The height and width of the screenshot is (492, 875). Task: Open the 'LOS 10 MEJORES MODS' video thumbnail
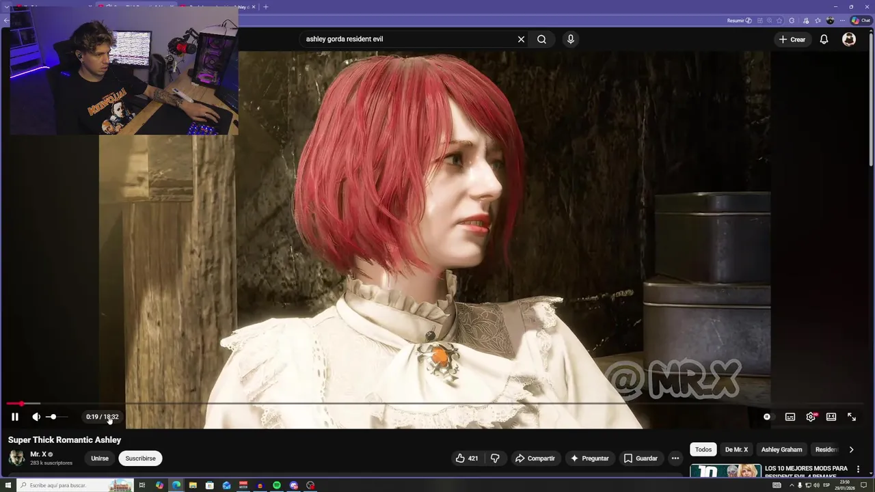coord(725,471)
